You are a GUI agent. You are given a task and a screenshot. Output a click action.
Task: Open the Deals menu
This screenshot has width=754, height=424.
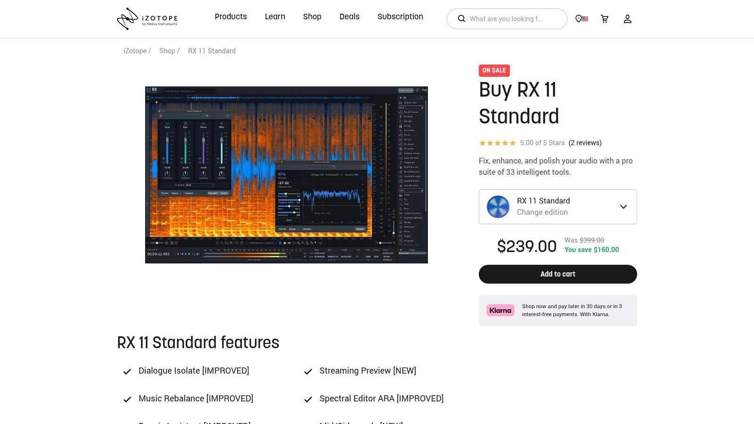pos(349,16)
